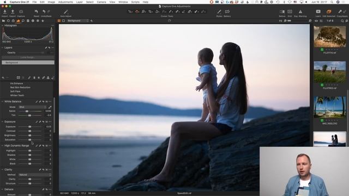Open the Background layer selector dropdown

(77, 21)
